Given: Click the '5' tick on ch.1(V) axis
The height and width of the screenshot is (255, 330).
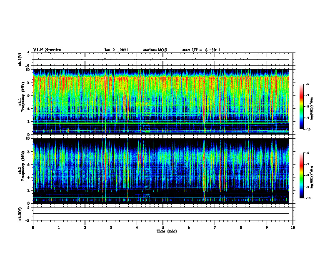Looking at the screenshot, I should (29, 53).
